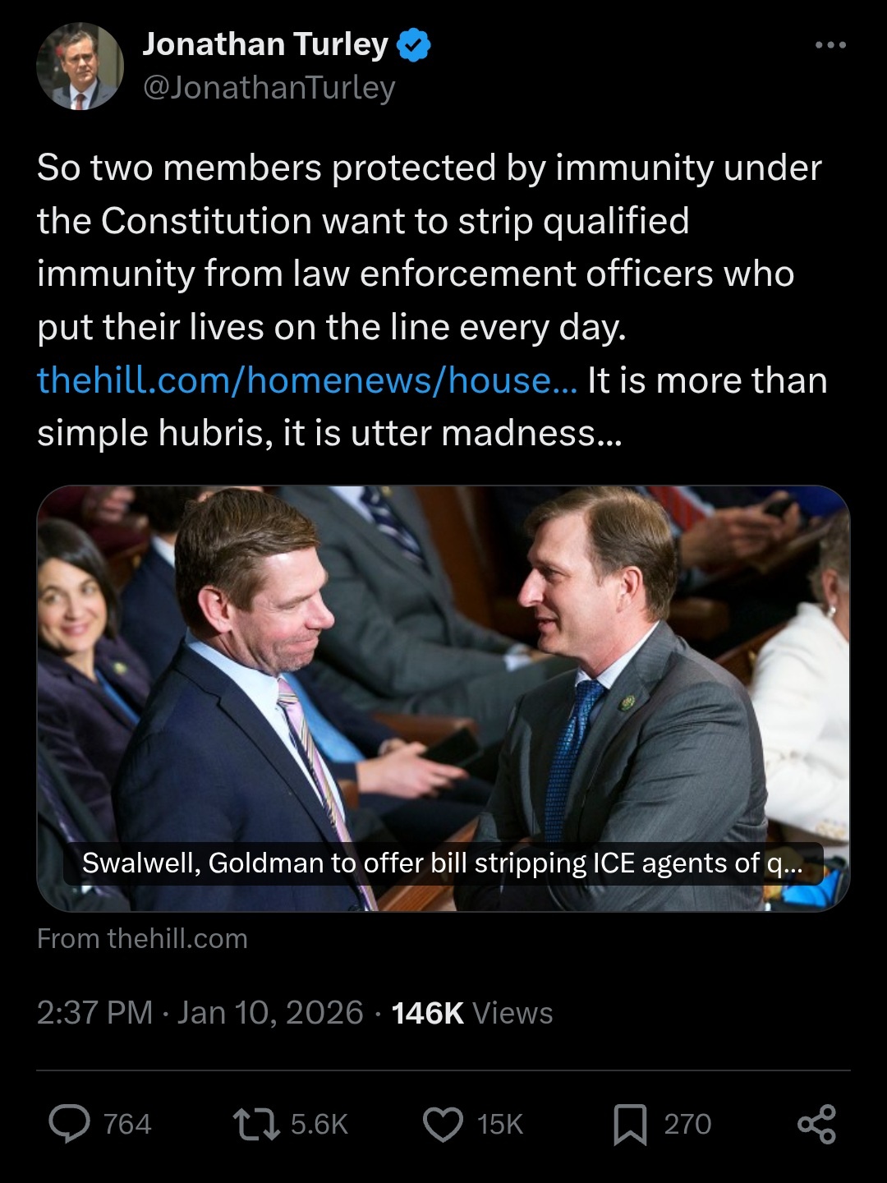Open Jonathan Turley's profile picture
Viewport: 887px width, 1183px height.
(80, 67)
